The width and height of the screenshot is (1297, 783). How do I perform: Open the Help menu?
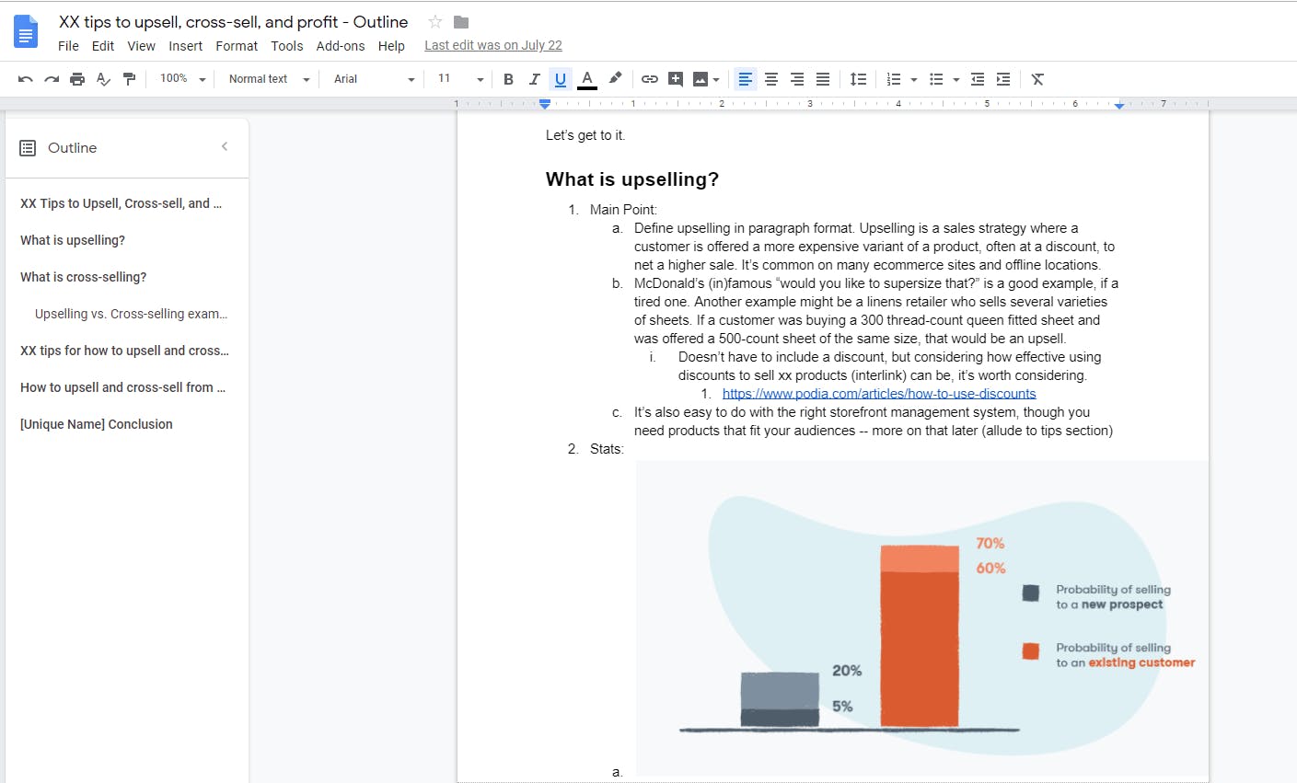(391, 46)
